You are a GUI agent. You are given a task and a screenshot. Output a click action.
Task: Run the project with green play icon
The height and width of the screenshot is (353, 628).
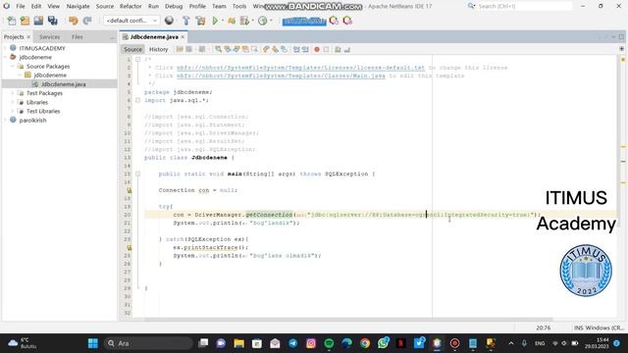[215, 21]
